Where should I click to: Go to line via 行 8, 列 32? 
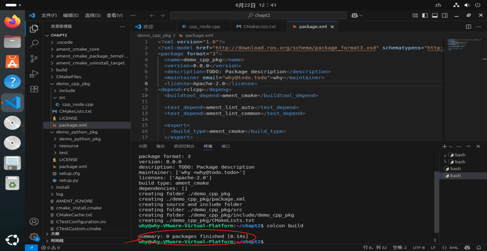coord(375,248)
